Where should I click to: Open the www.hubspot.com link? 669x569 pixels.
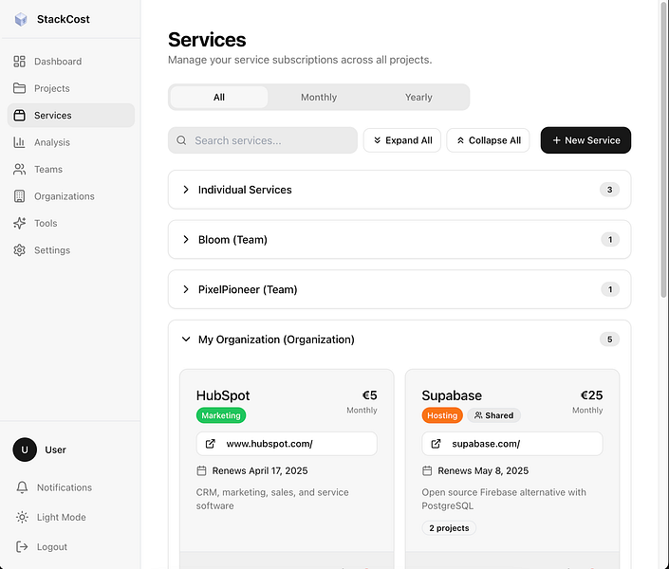click(269, 444)
